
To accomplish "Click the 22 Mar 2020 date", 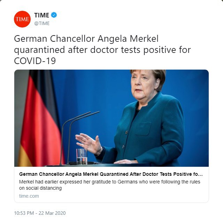I will pyautogui.click(x=53, y=213).
